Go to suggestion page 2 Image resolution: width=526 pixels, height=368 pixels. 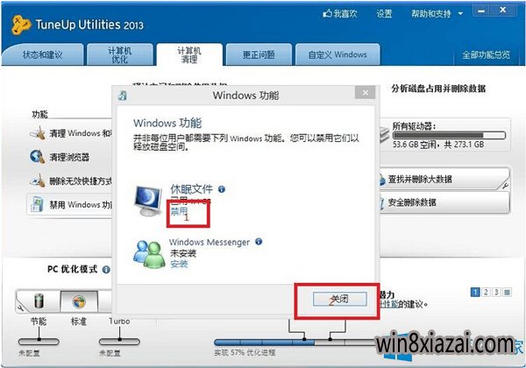pyautogui.click(x=486, y=293)
